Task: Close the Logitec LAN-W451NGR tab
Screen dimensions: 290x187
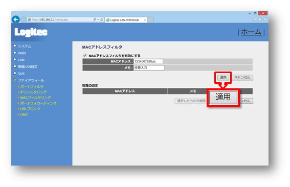Action: click(145, 20)
